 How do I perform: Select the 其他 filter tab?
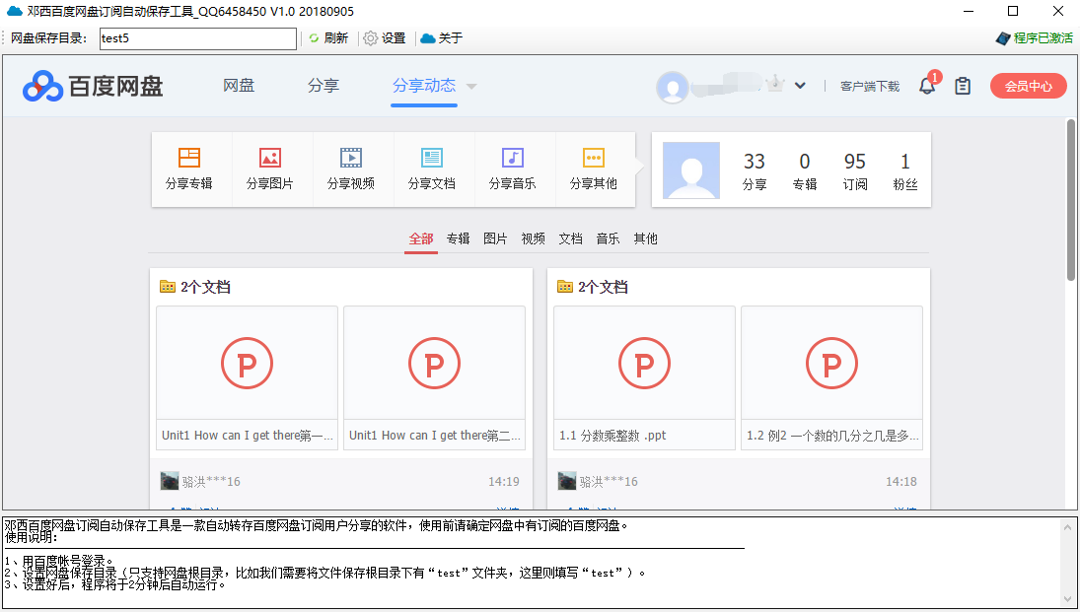click(x=645, y=238)
